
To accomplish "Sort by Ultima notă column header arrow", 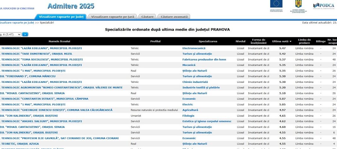I will pos(291,42).
